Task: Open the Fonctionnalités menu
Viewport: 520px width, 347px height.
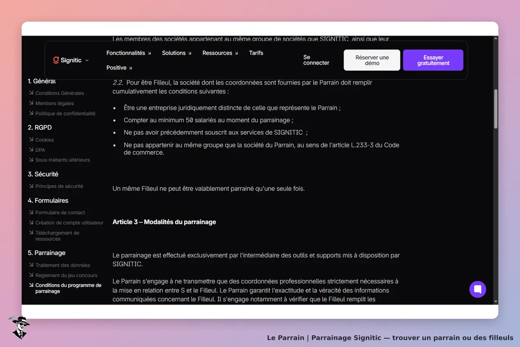Action: [129, 53]
